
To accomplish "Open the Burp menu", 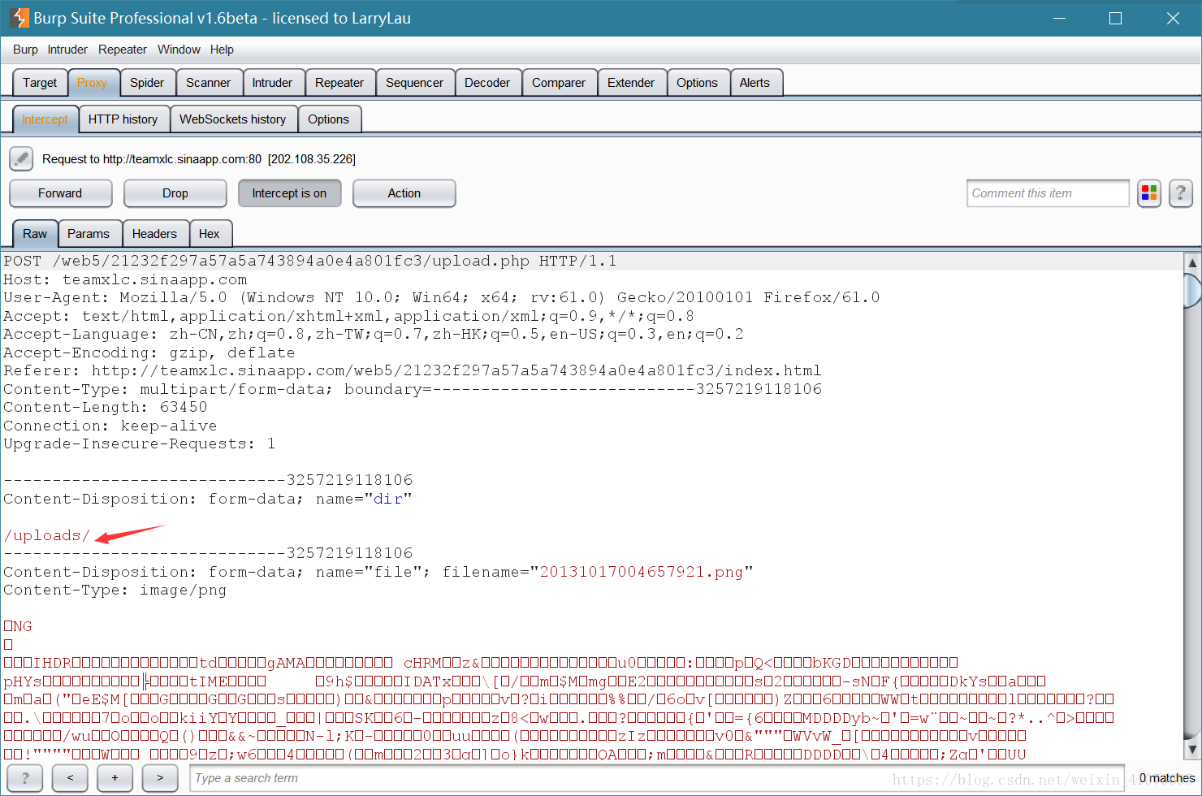I will [25, 50].
